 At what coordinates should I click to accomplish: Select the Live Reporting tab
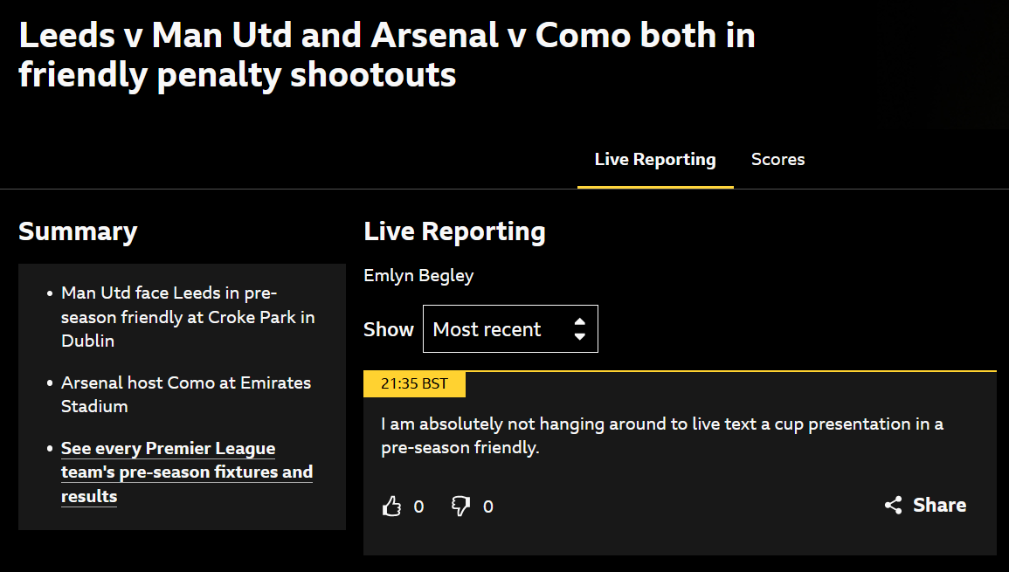click(655, 160)
